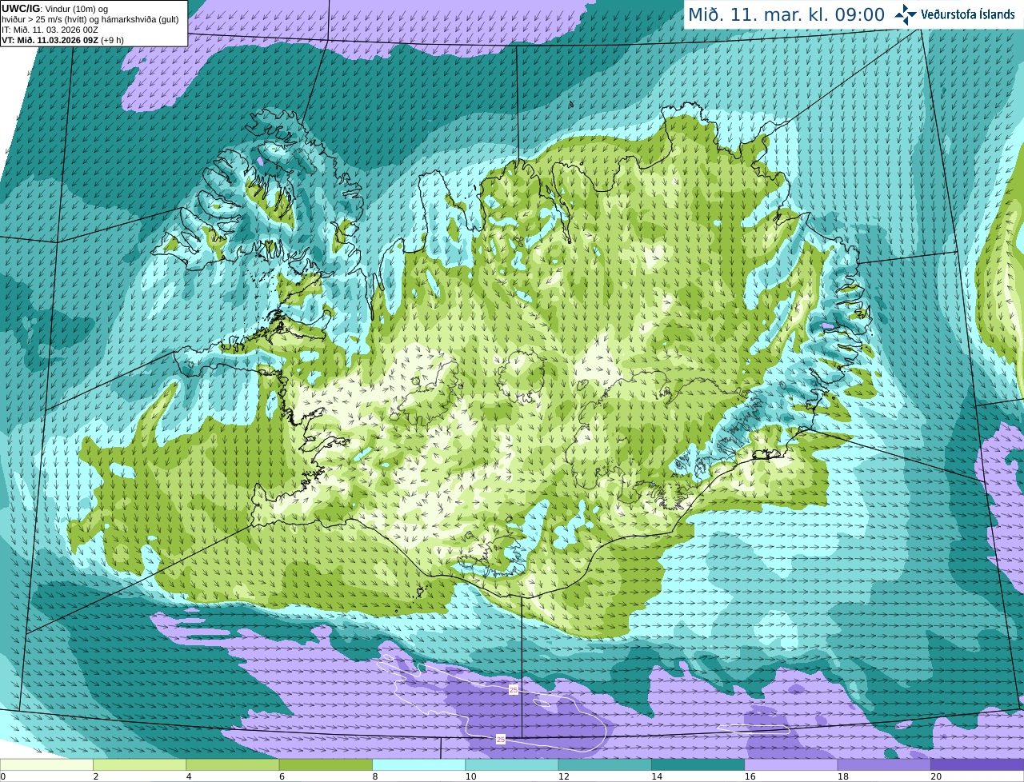This screenshot has width=1024, height=782.
Task: Click legend scale label "6"
Action: (x=282, y=776)
